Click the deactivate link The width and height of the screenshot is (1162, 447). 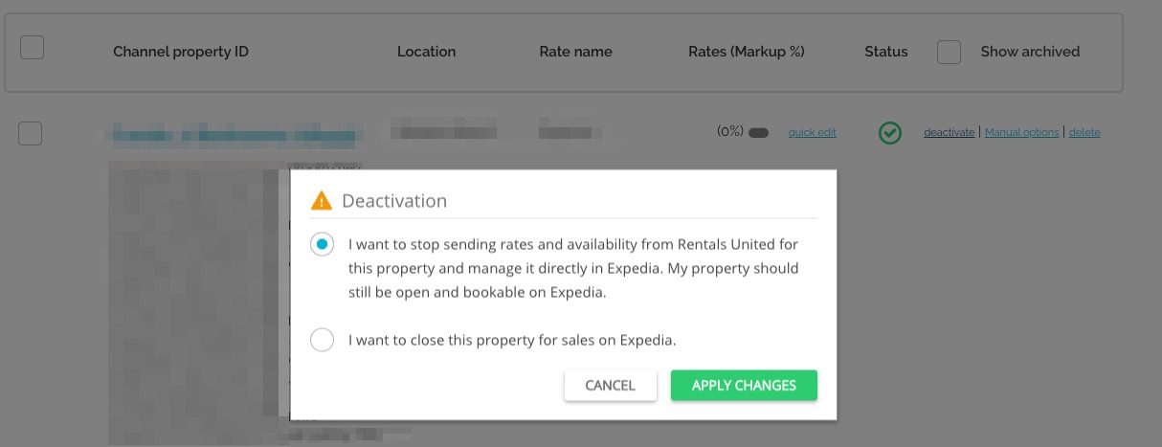coord(950,133)
